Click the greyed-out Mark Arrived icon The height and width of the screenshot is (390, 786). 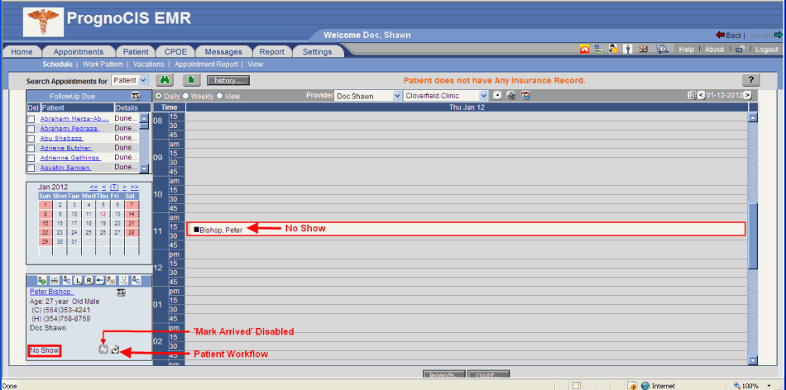point(103,350)
